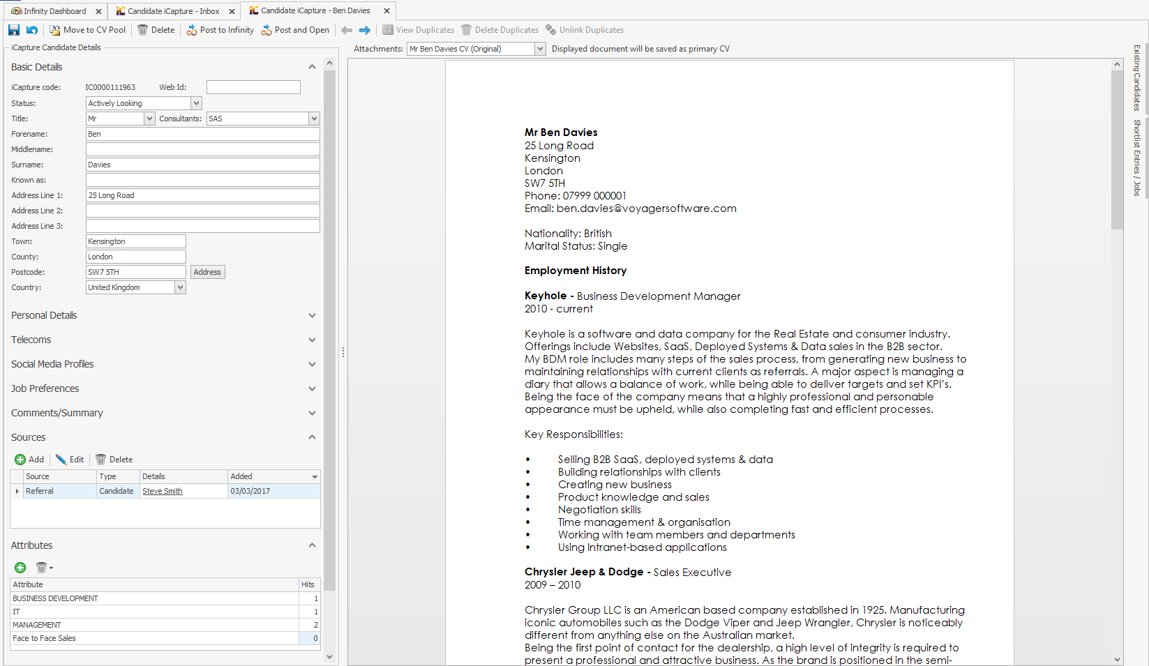
Task: Select the MANAGEMENT attribute row
Action: pos(165,625)
